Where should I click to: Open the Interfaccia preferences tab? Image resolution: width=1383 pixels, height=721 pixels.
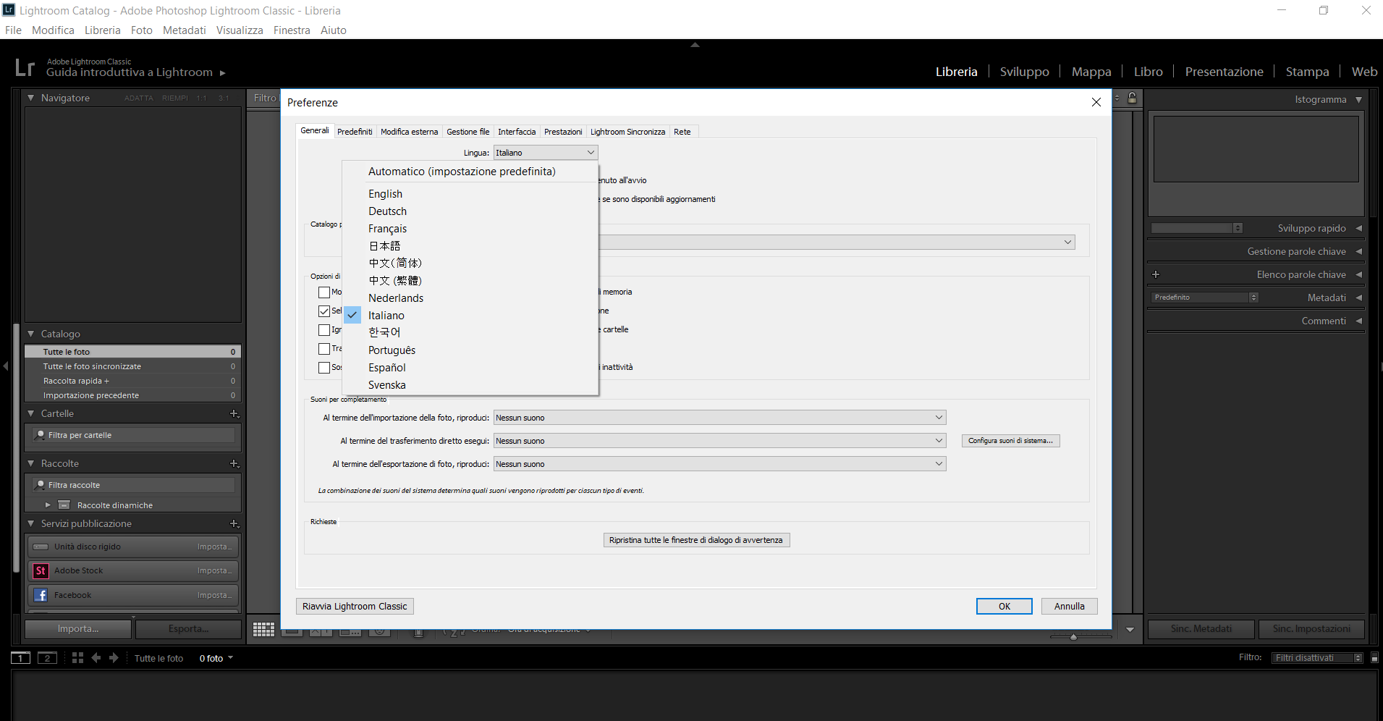click(517, 132)
